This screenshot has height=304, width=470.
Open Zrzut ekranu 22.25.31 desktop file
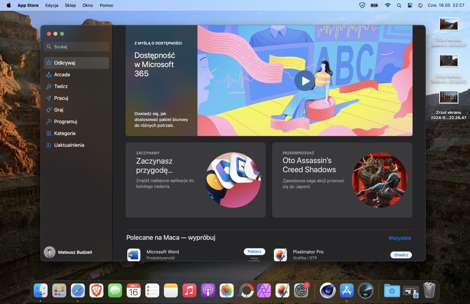pyautogui.click(x=448, y=32)
